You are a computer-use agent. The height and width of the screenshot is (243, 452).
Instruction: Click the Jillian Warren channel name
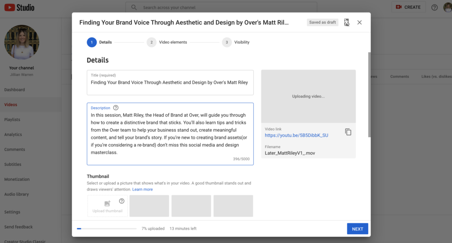point(22,75)
